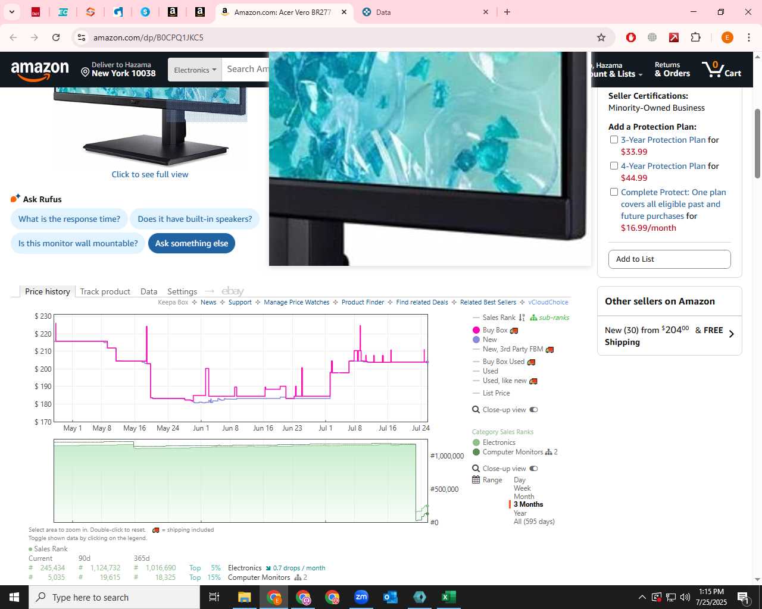Open Returns & Orders
The height and width of the screenshot is (609, 762).
672,70
